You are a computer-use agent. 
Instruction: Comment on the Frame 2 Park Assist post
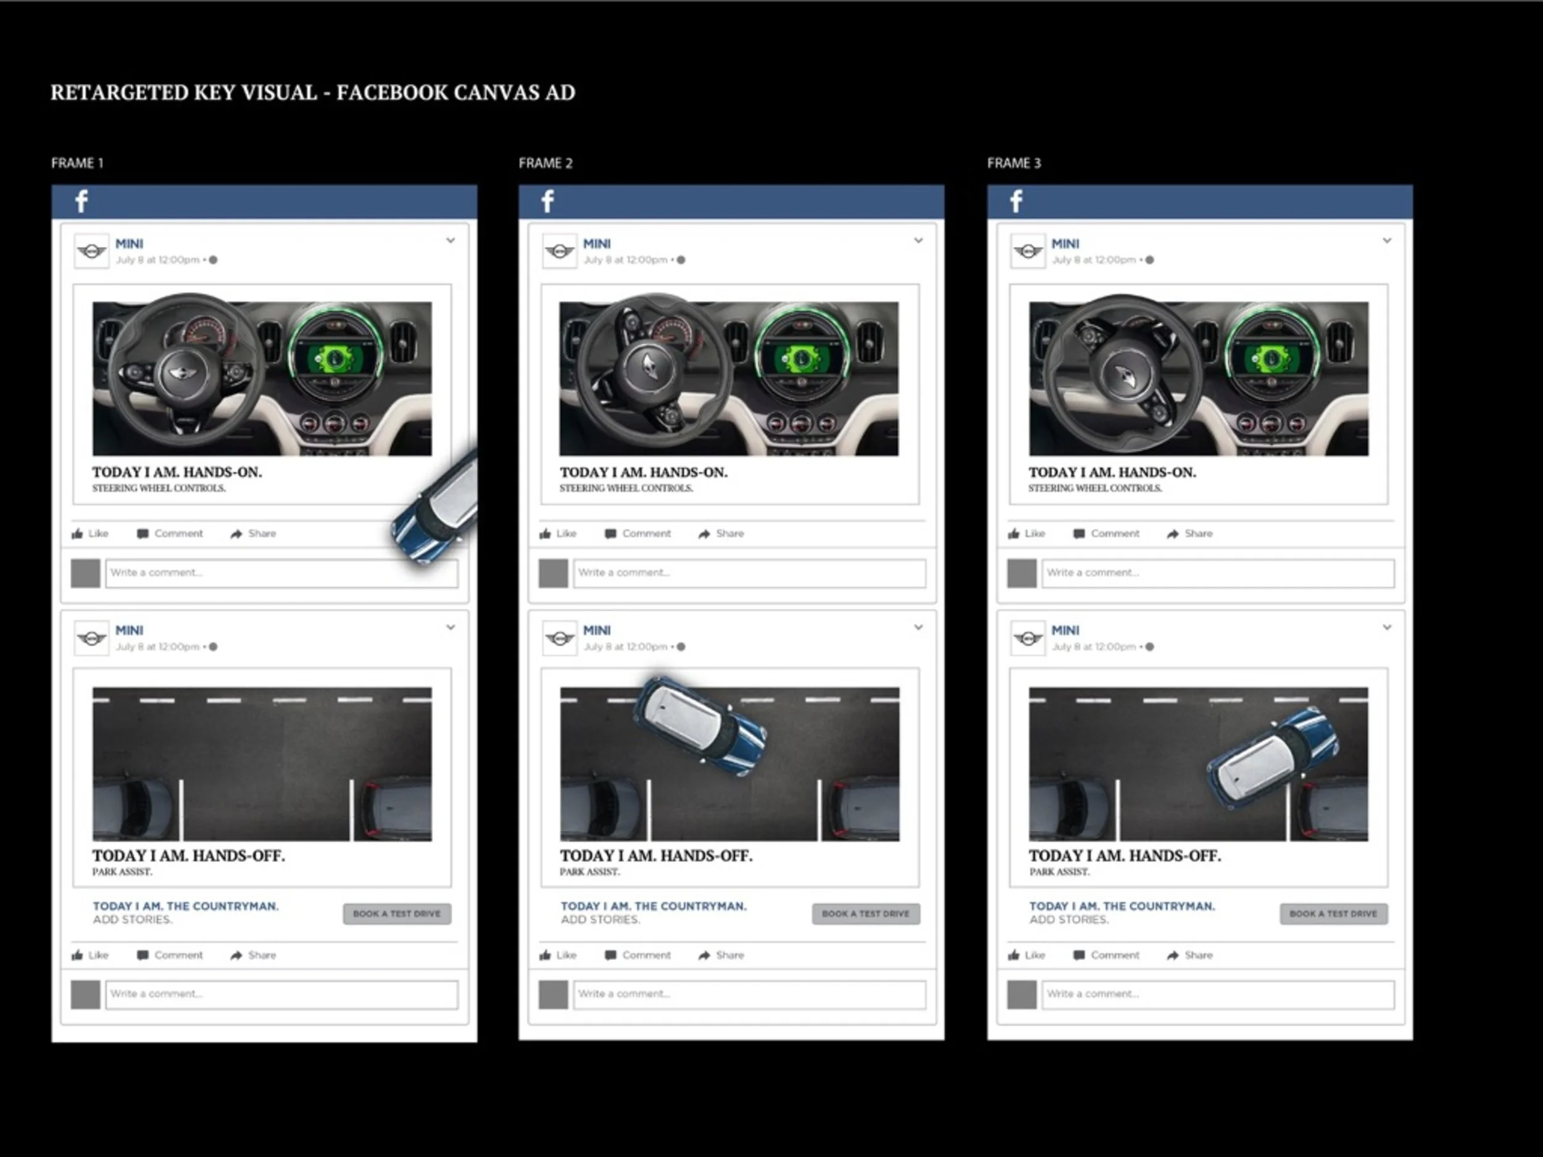(x=638, y=955)
